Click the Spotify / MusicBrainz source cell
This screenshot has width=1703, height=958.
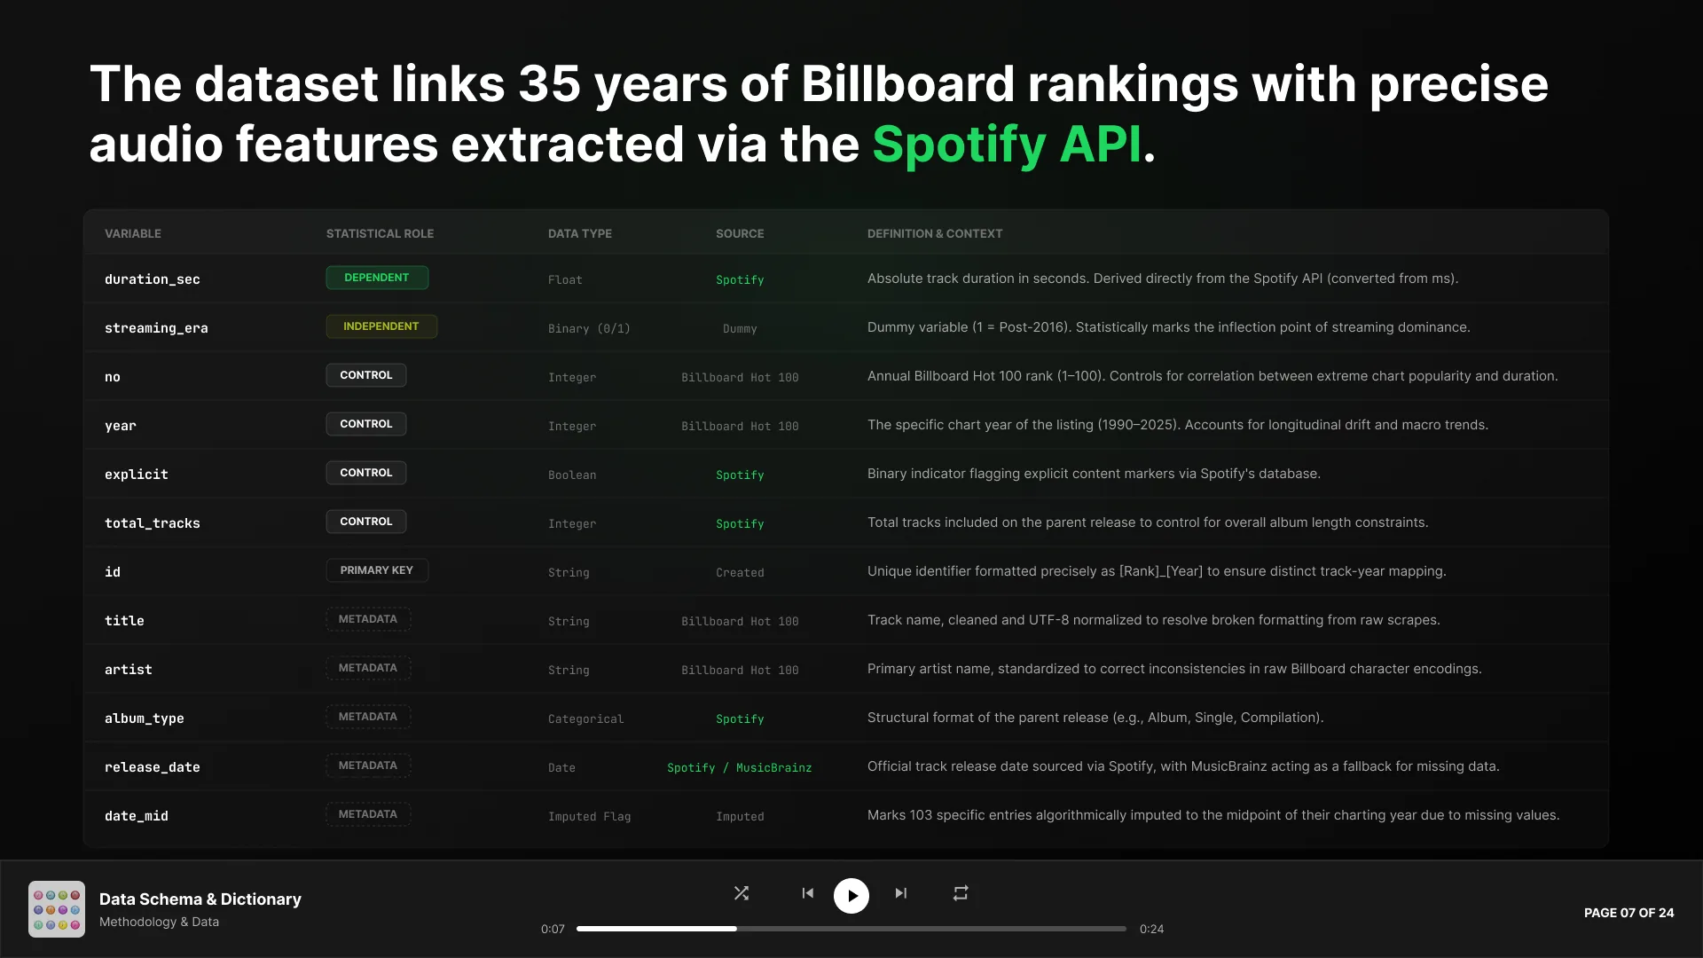tap(740, 767)
